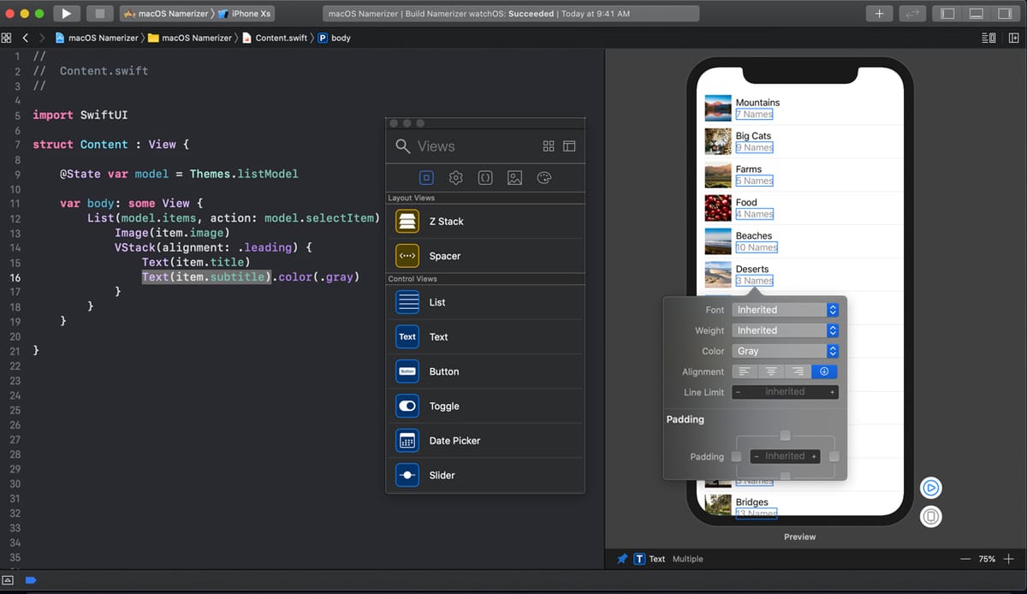Start the Live Preview play button
Viewport: 1027px width, 594px height.
point(931,488)
